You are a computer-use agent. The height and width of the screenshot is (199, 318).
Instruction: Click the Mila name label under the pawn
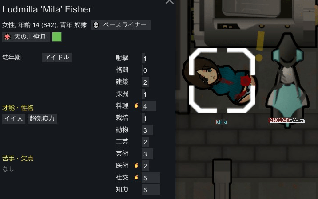click(221, 122)
